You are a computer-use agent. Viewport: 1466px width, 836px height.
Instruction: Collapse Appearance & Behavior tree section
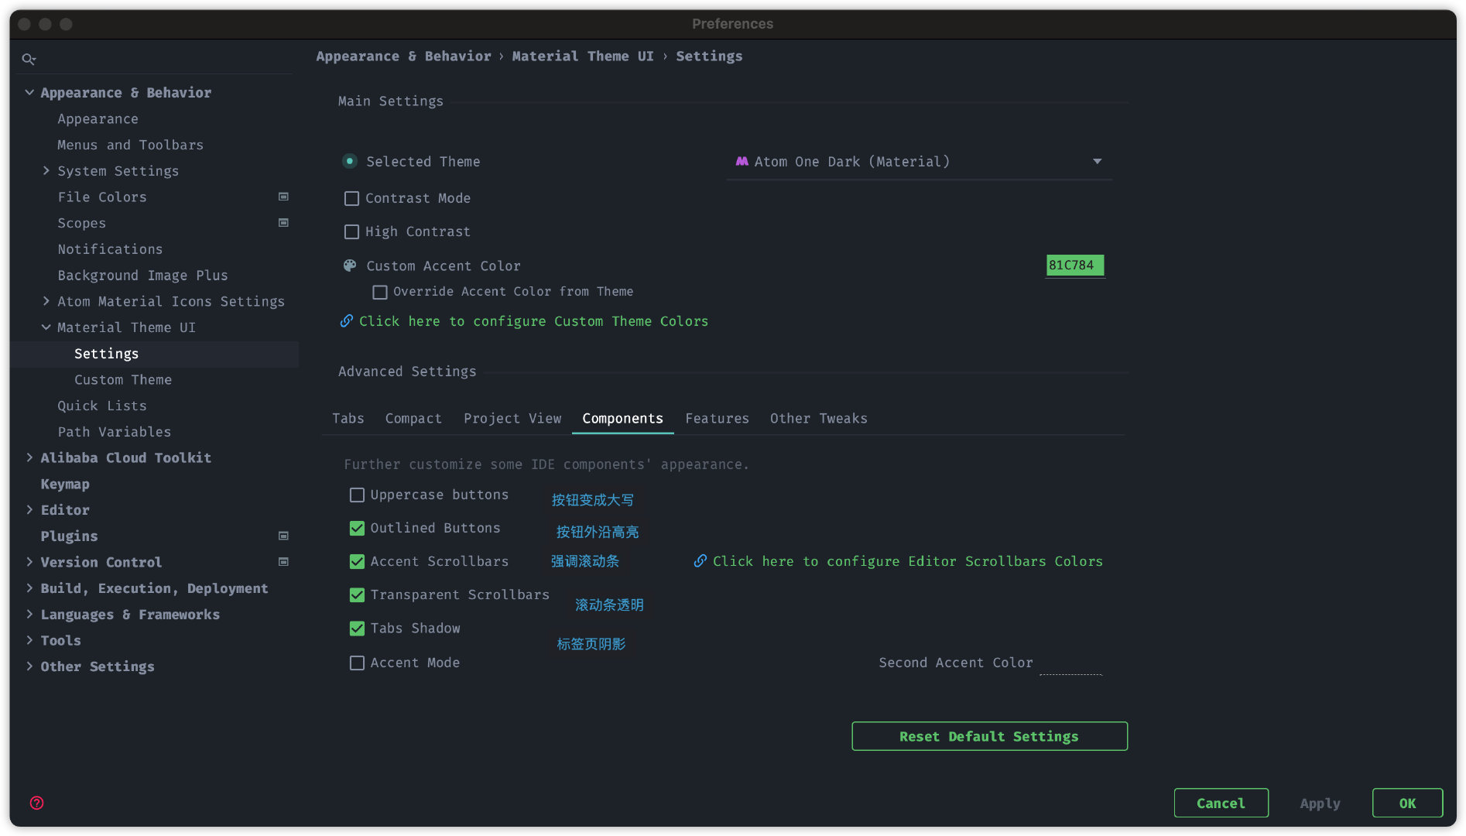click(x=29, y=92)
